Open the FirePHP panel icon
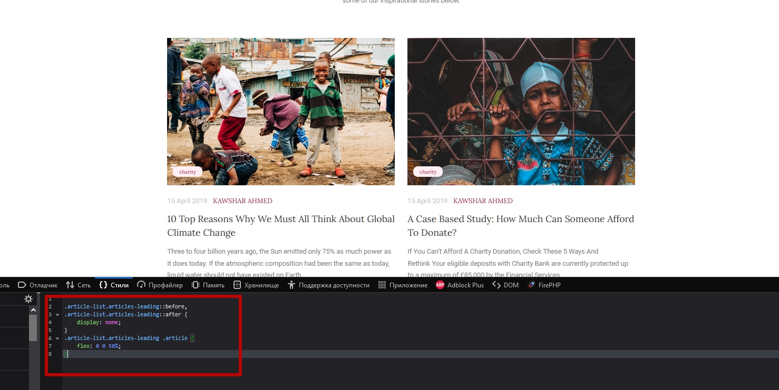The width and height of the screenshot is (779, 390). click(531, 285)
